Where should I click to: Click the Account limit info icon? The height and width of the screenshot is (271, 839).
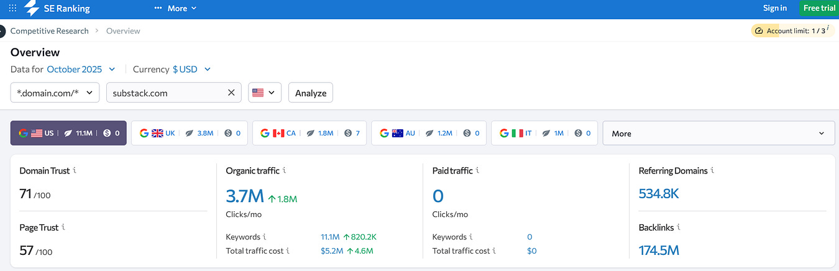point(828,29)
